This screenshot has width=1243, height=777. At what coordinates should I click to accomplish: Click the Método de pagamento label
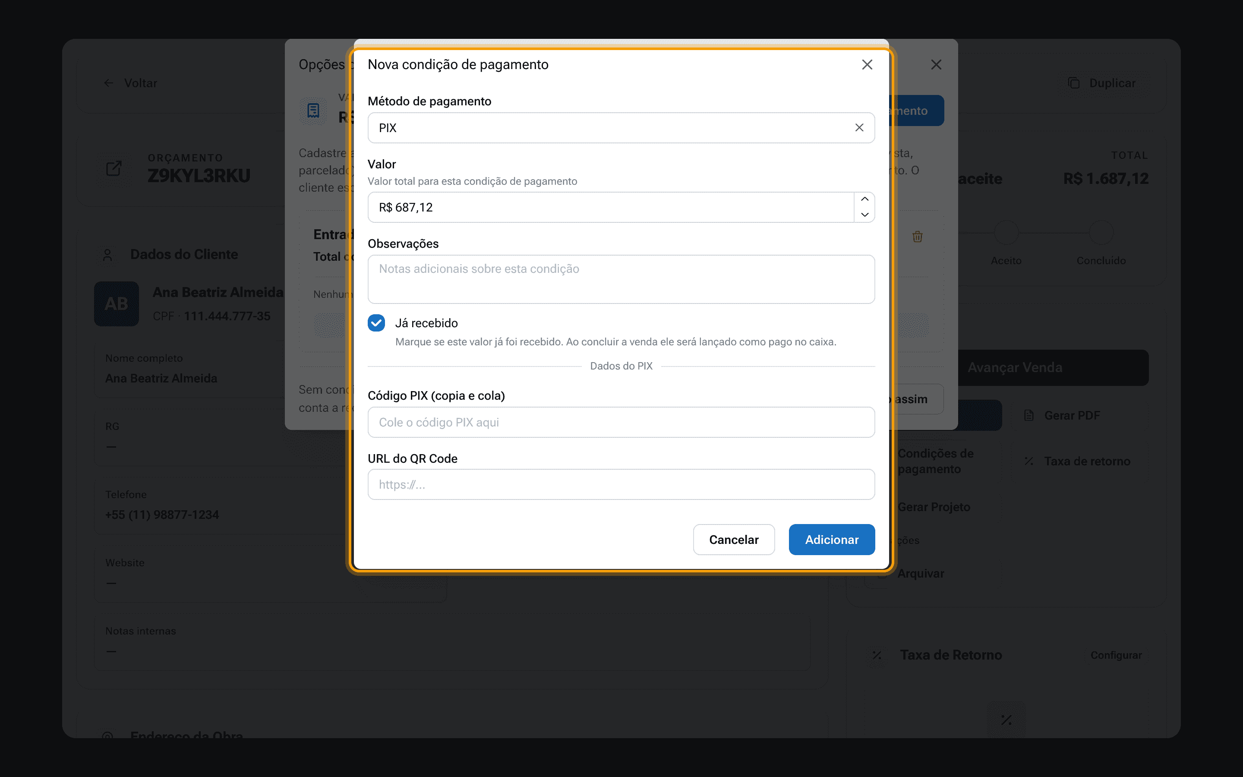429,101
